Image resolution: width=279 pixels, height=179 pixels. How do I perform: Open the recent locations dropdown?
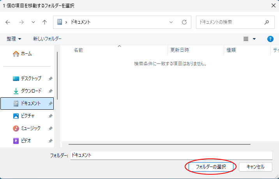[x=33, y=22]
